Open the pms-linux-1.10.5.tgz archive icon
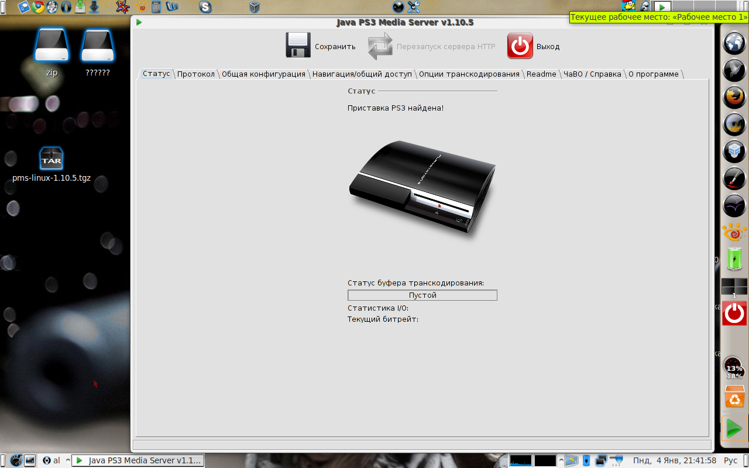This screenshot has height=468, width=749. (x=51, y=159)
